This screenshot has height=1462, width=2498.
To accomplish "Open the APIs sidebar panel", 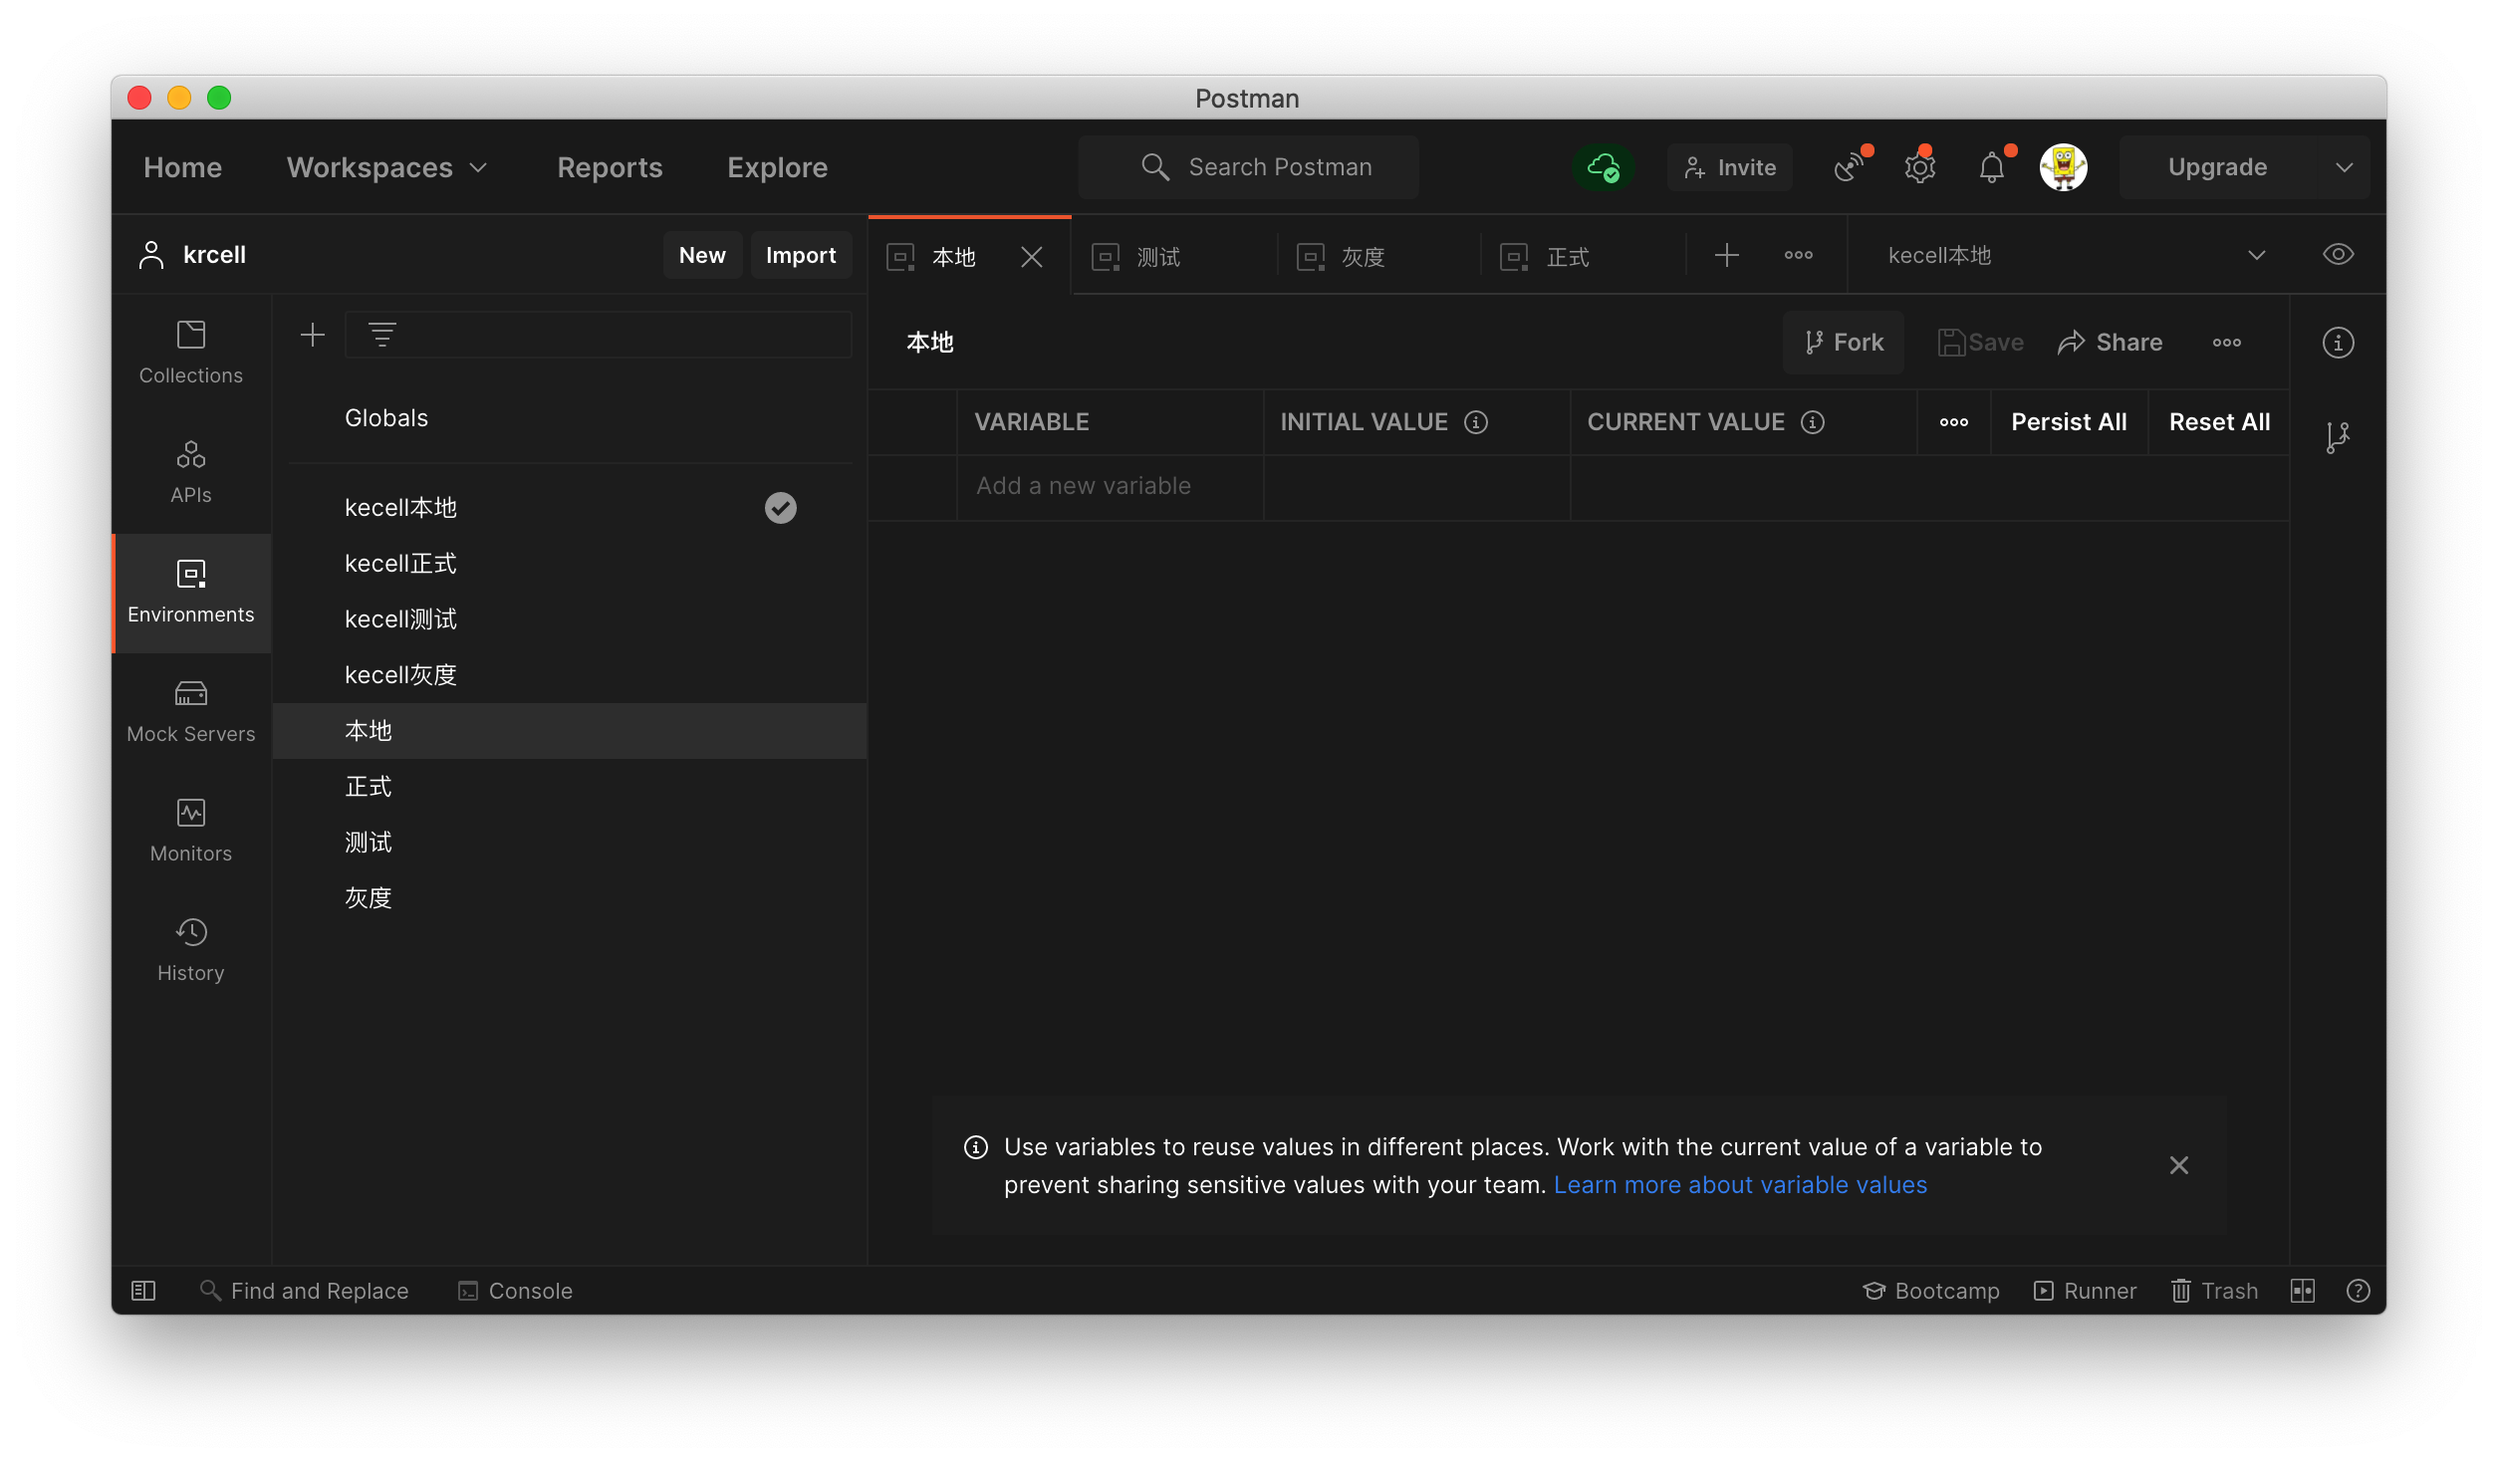I will [190, 472].
